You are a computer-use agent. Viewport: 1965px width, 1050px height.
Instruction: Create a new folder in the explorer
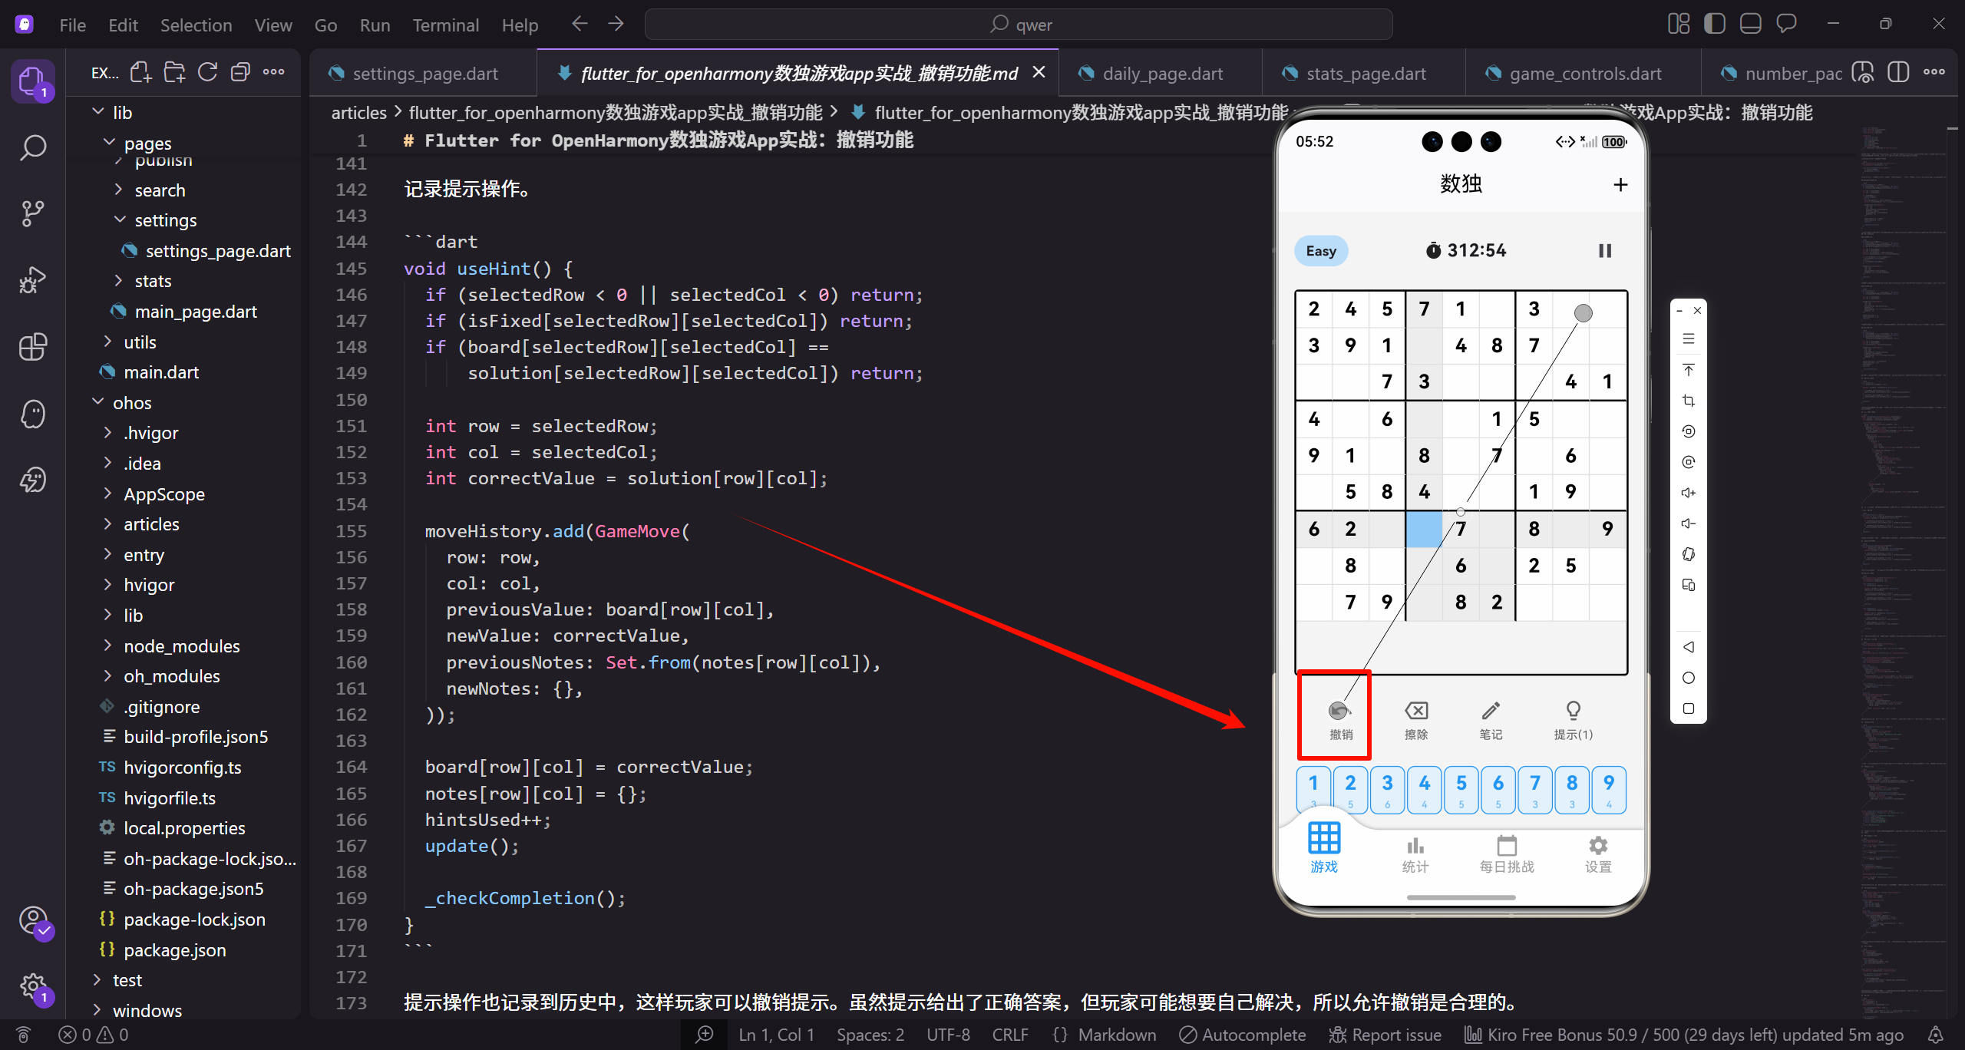174,73
